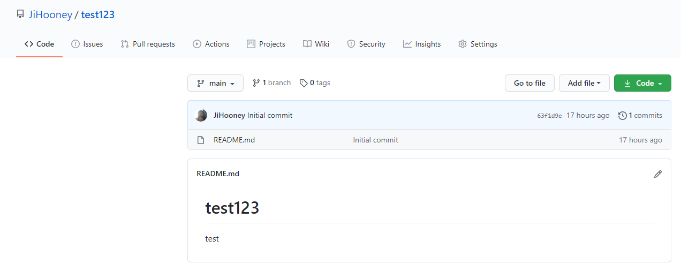Click the repository book icon

(x=20, y=14)
